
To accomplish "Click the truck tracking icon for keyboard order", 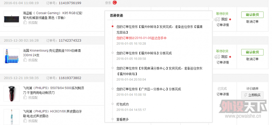I will coord(217,19).
